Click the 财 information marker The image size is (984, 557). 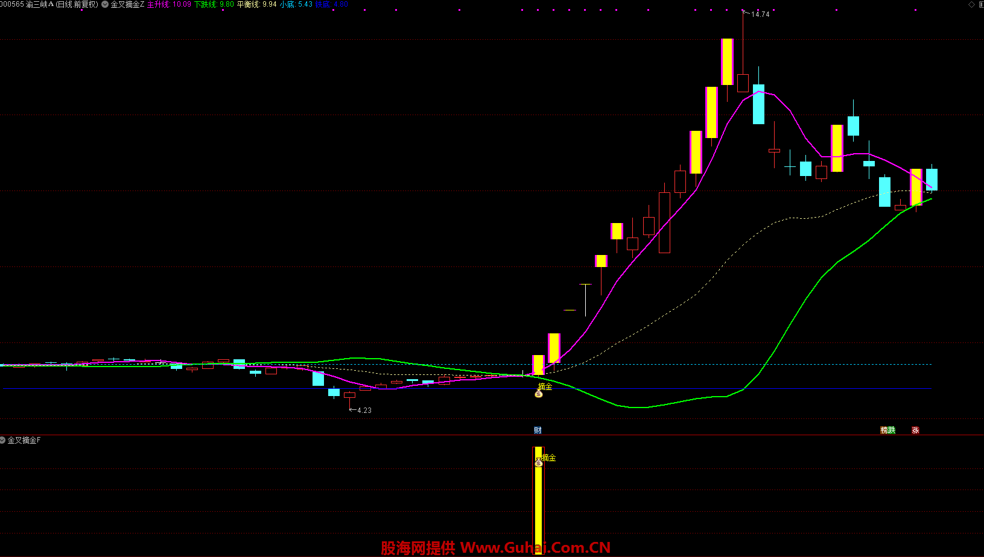(538, 430)
